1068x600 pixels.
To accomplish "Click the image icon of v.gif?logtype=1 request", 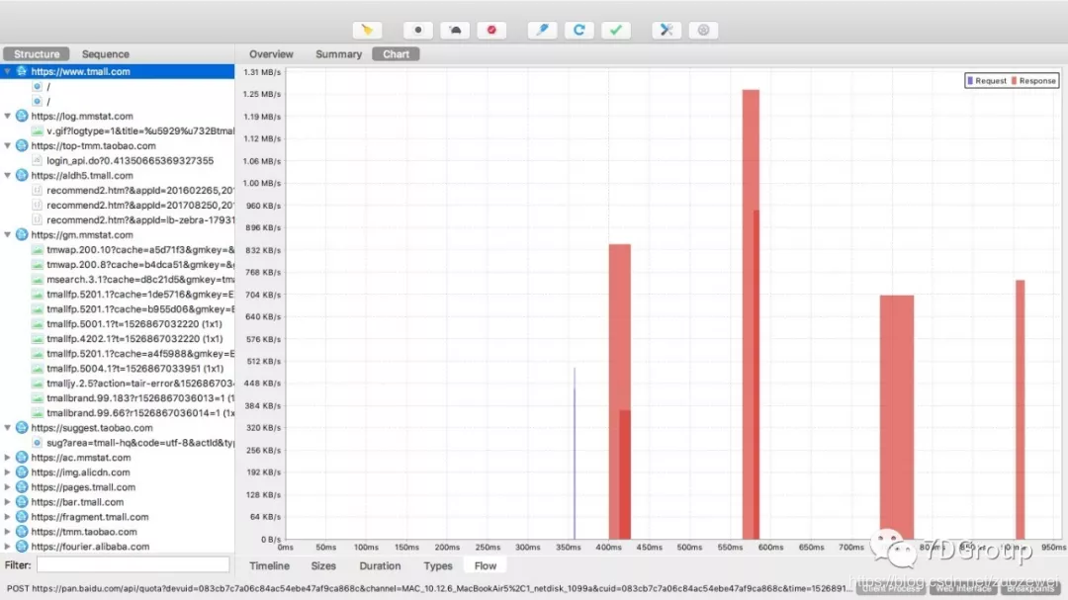I will pos(38,130).
